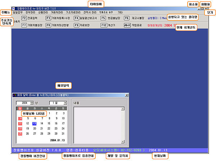Open the 장부관리 menu
The image size is (216, 161).
coord(30,12)
